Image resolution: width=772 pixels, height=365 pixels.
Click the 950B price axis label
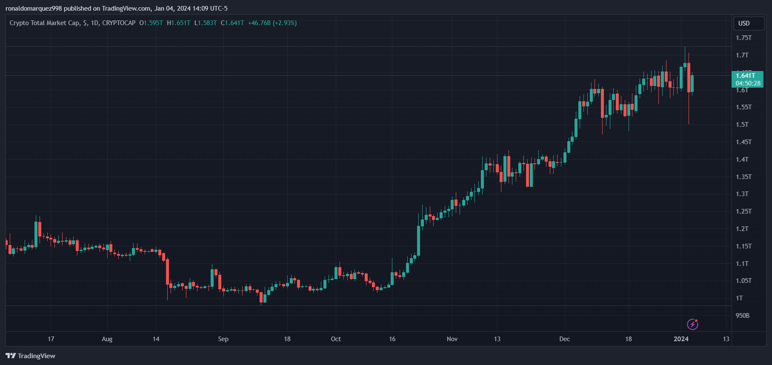743,316
